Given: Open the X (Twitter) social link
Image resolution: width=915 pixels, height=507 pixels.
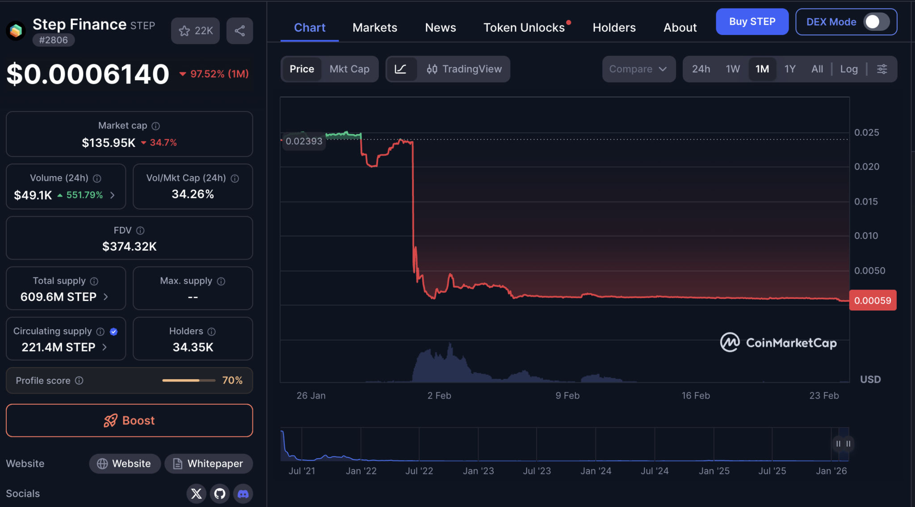Looking at the screenshot, I should 196,494.
